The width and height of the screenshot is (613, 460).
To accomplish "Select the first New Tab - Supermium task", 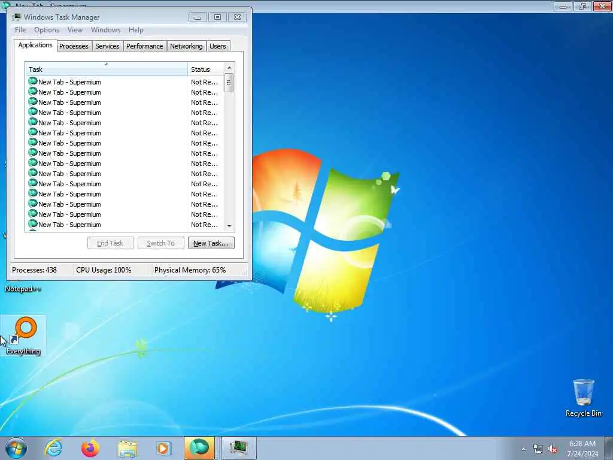I will tap(125, 81).
